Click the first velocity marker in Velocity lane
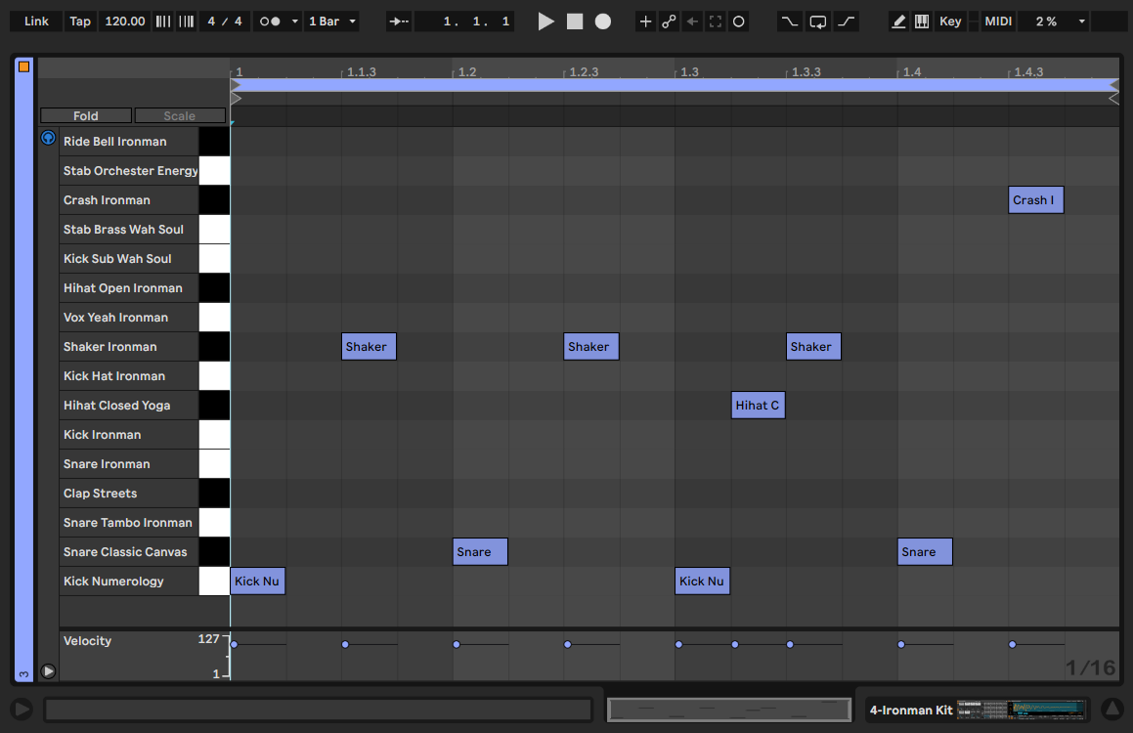 coord(234,644)
